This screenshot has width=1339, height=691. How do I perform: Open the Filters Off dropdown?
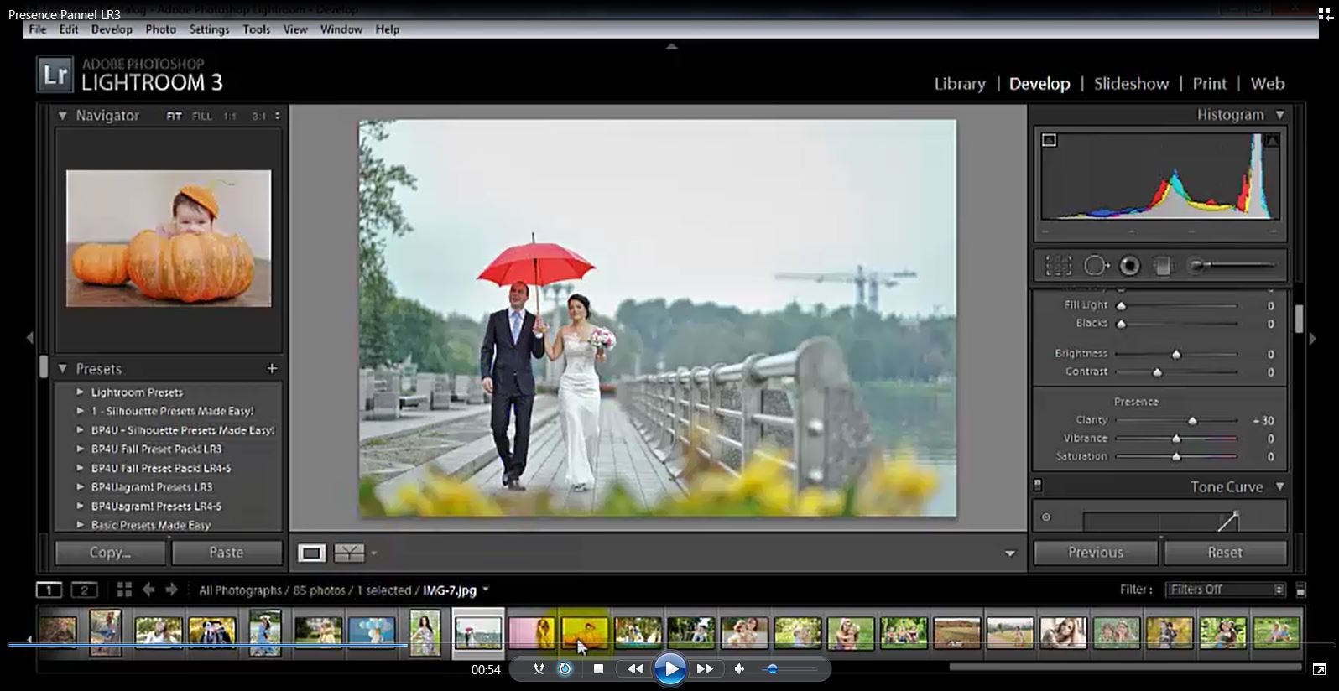(x=1226, y=590)
